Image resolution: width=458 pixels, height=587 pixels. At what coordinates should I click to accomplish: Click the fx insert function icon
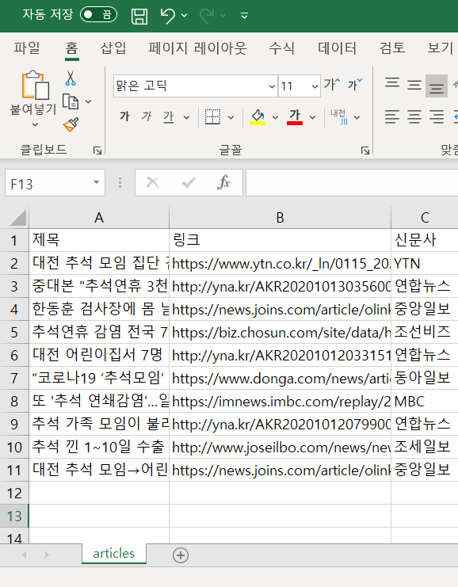[223, 183]
